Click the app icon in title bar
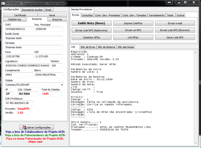 click(3, 3)
